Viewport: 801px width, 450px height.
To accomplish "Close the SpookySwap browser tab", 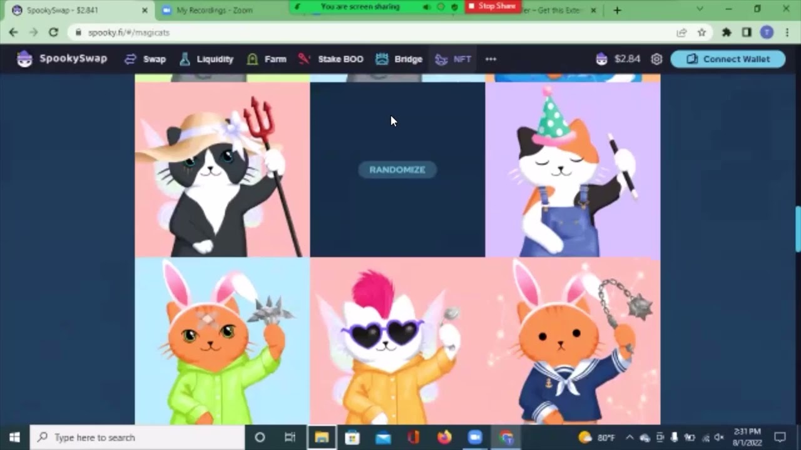I will [145, 10].
